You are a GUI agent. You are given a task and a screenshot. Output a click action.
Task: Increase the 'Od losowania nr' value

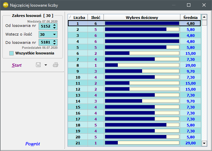pos(54,25)
